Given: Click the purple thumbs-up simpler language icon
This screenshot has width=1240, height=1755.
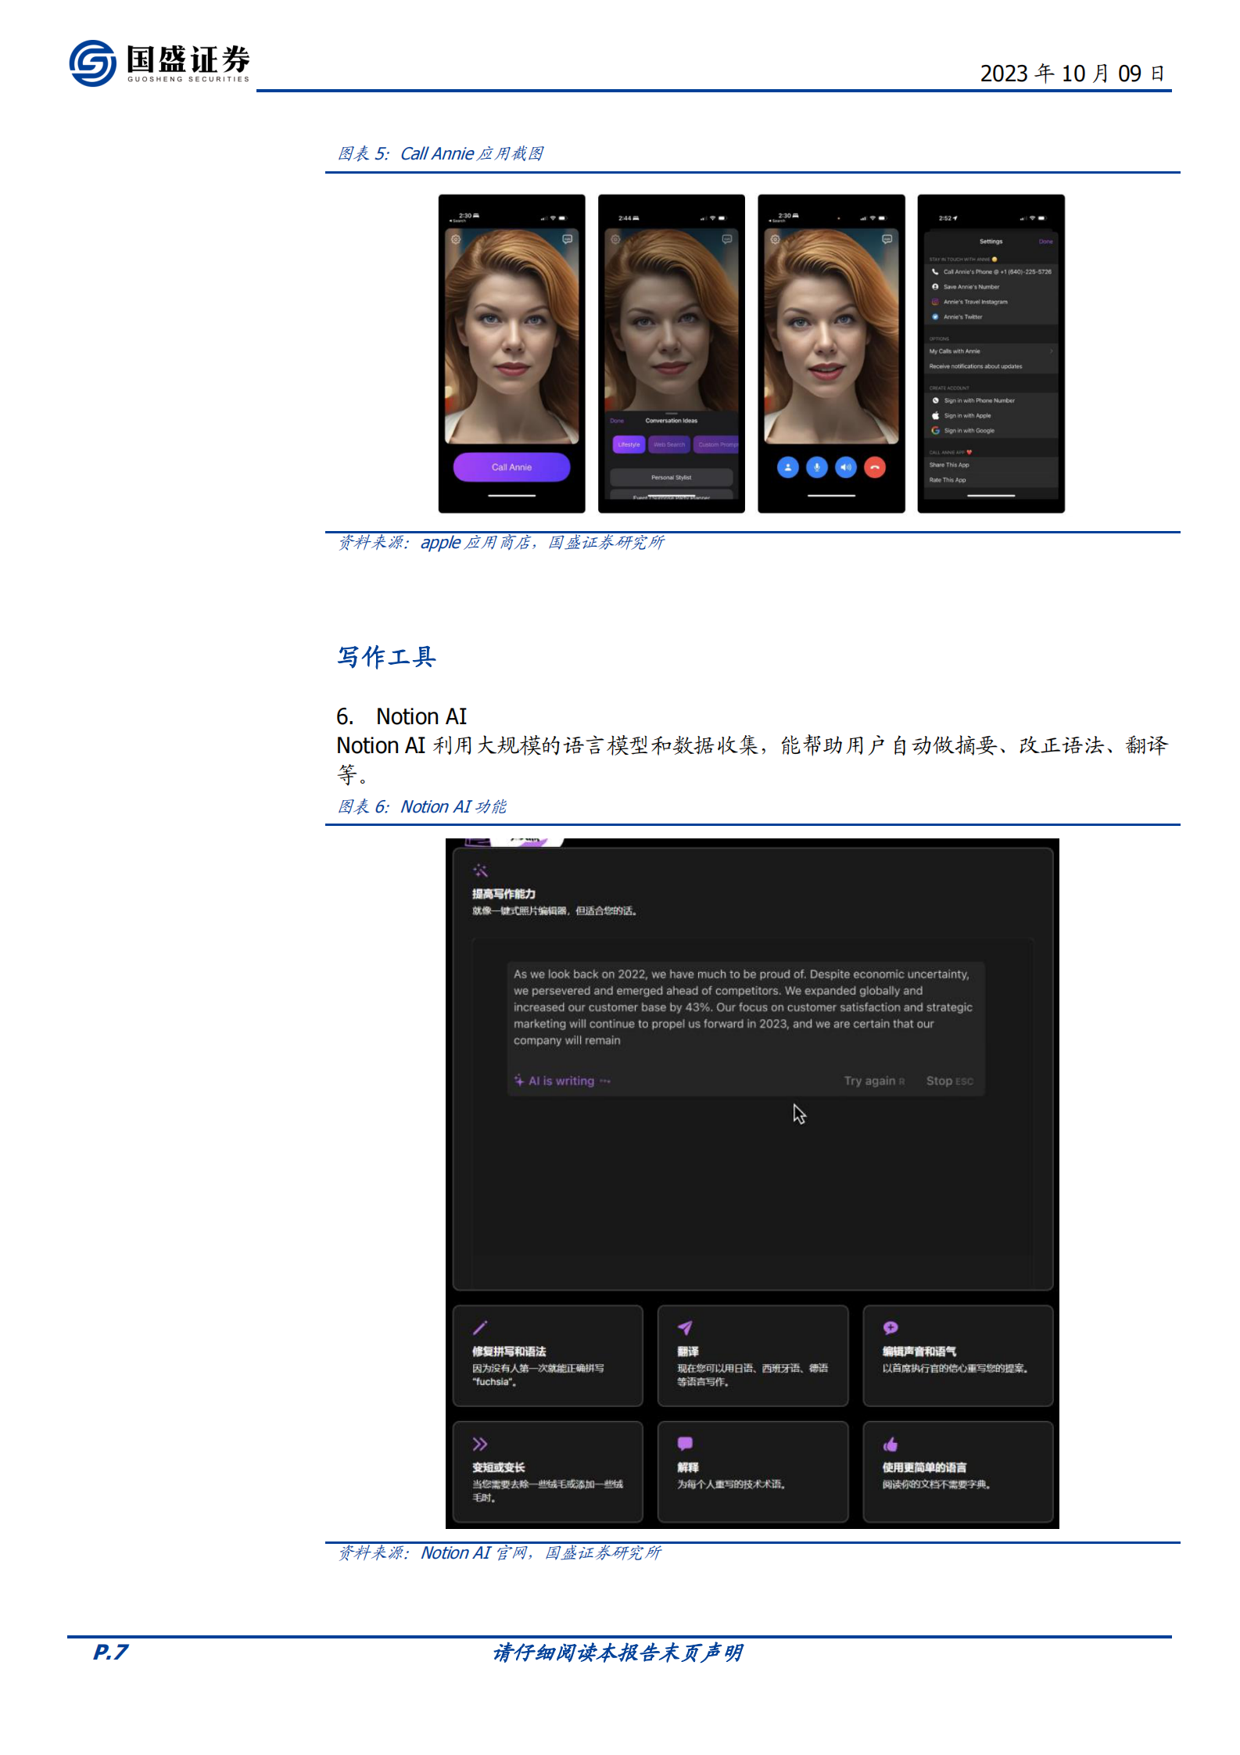Looking at the screenshot, I should (890, 1444).
